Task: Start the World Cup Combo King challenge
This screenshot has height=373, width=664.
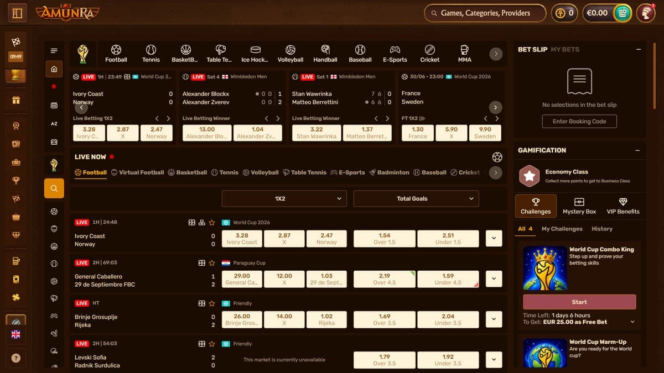Action: click(x=579, y=302)
